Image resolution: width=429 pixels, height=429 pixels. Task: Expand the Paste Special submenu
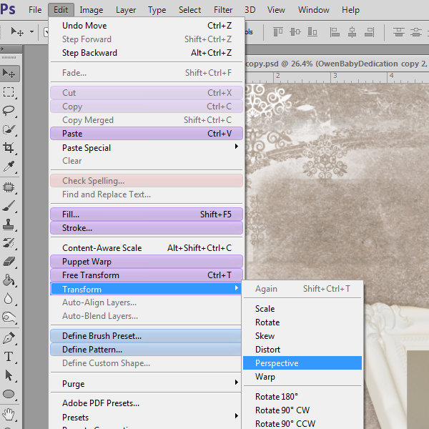pos(147,148)
